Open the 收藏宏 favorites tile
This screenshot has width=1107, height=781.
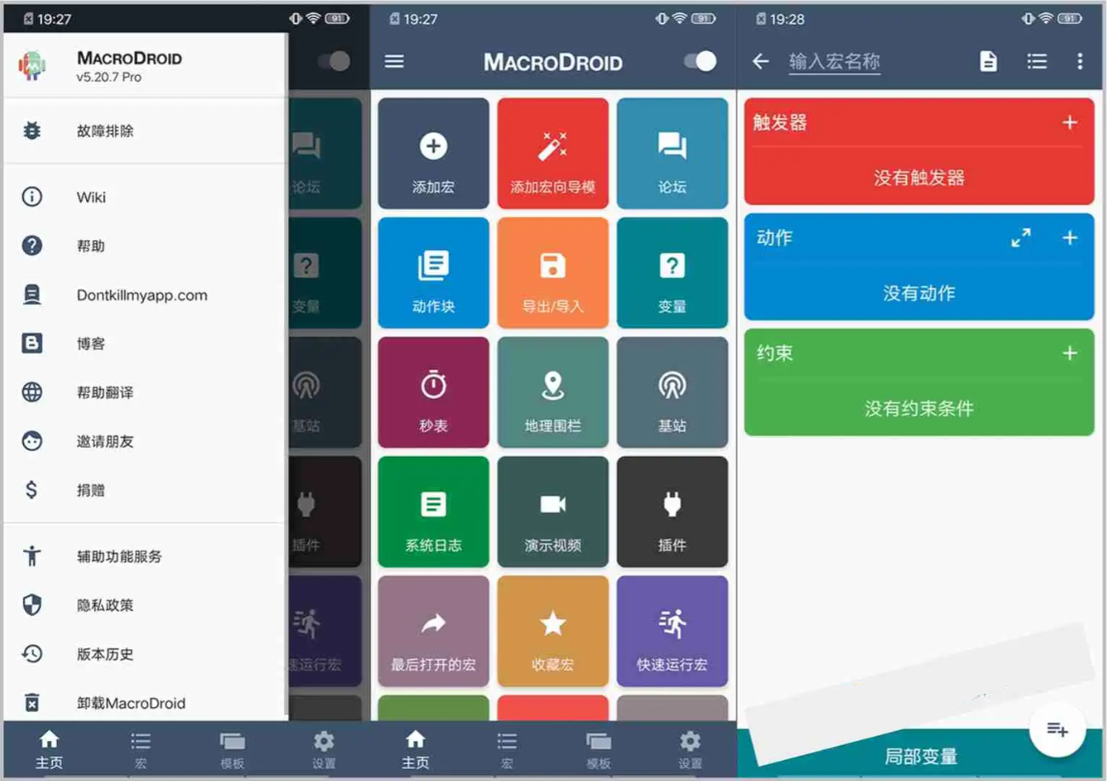point(553,631)
